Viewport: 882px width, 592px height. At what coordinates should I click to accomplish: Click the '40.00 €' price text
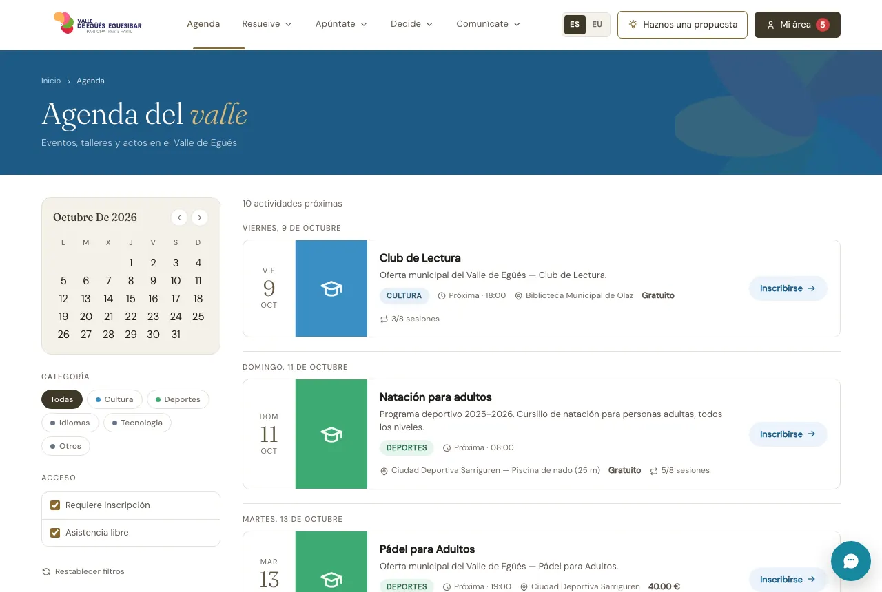pos(664,586)
